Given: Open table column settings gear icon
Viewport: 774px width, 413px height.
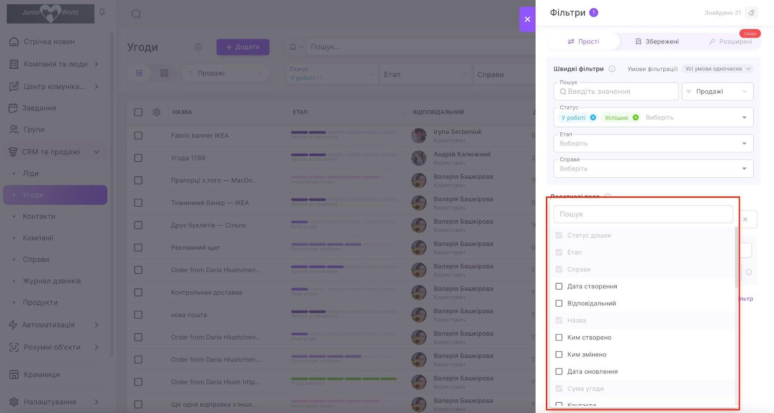Looking at the screenshot, I should pyautogui.click(x=157, y=112).
